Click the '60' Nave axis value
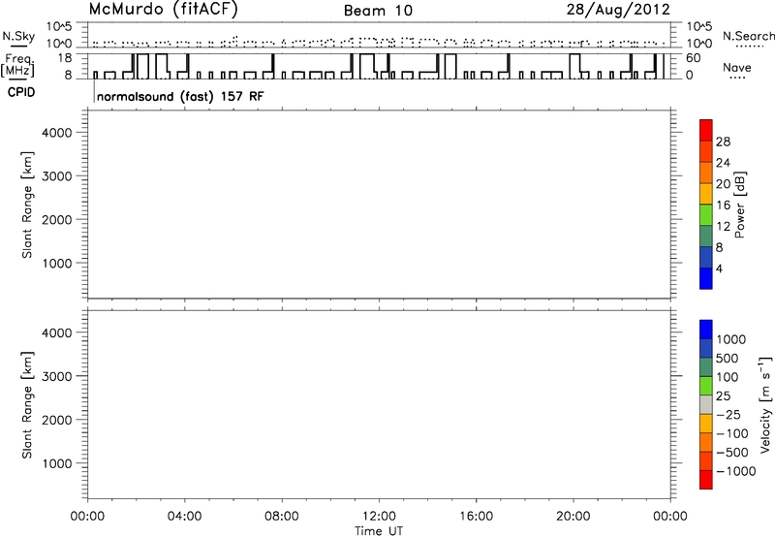 [693, 58]
